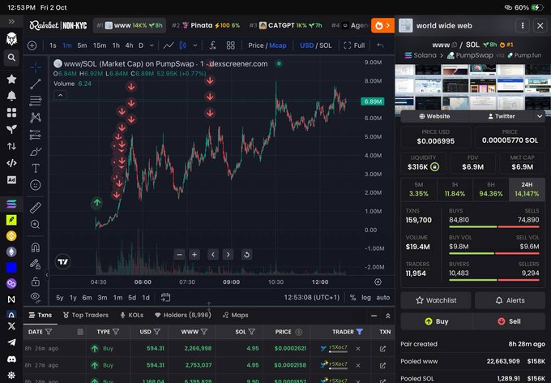
Task: Switch to the Top Traders tab
Action: pos(86,315)
